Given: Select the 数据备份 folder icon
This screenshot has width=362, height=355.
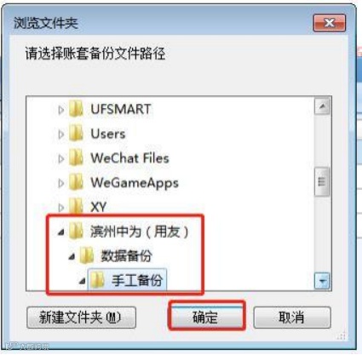Looking at the screenshot, I should point(87,255).
